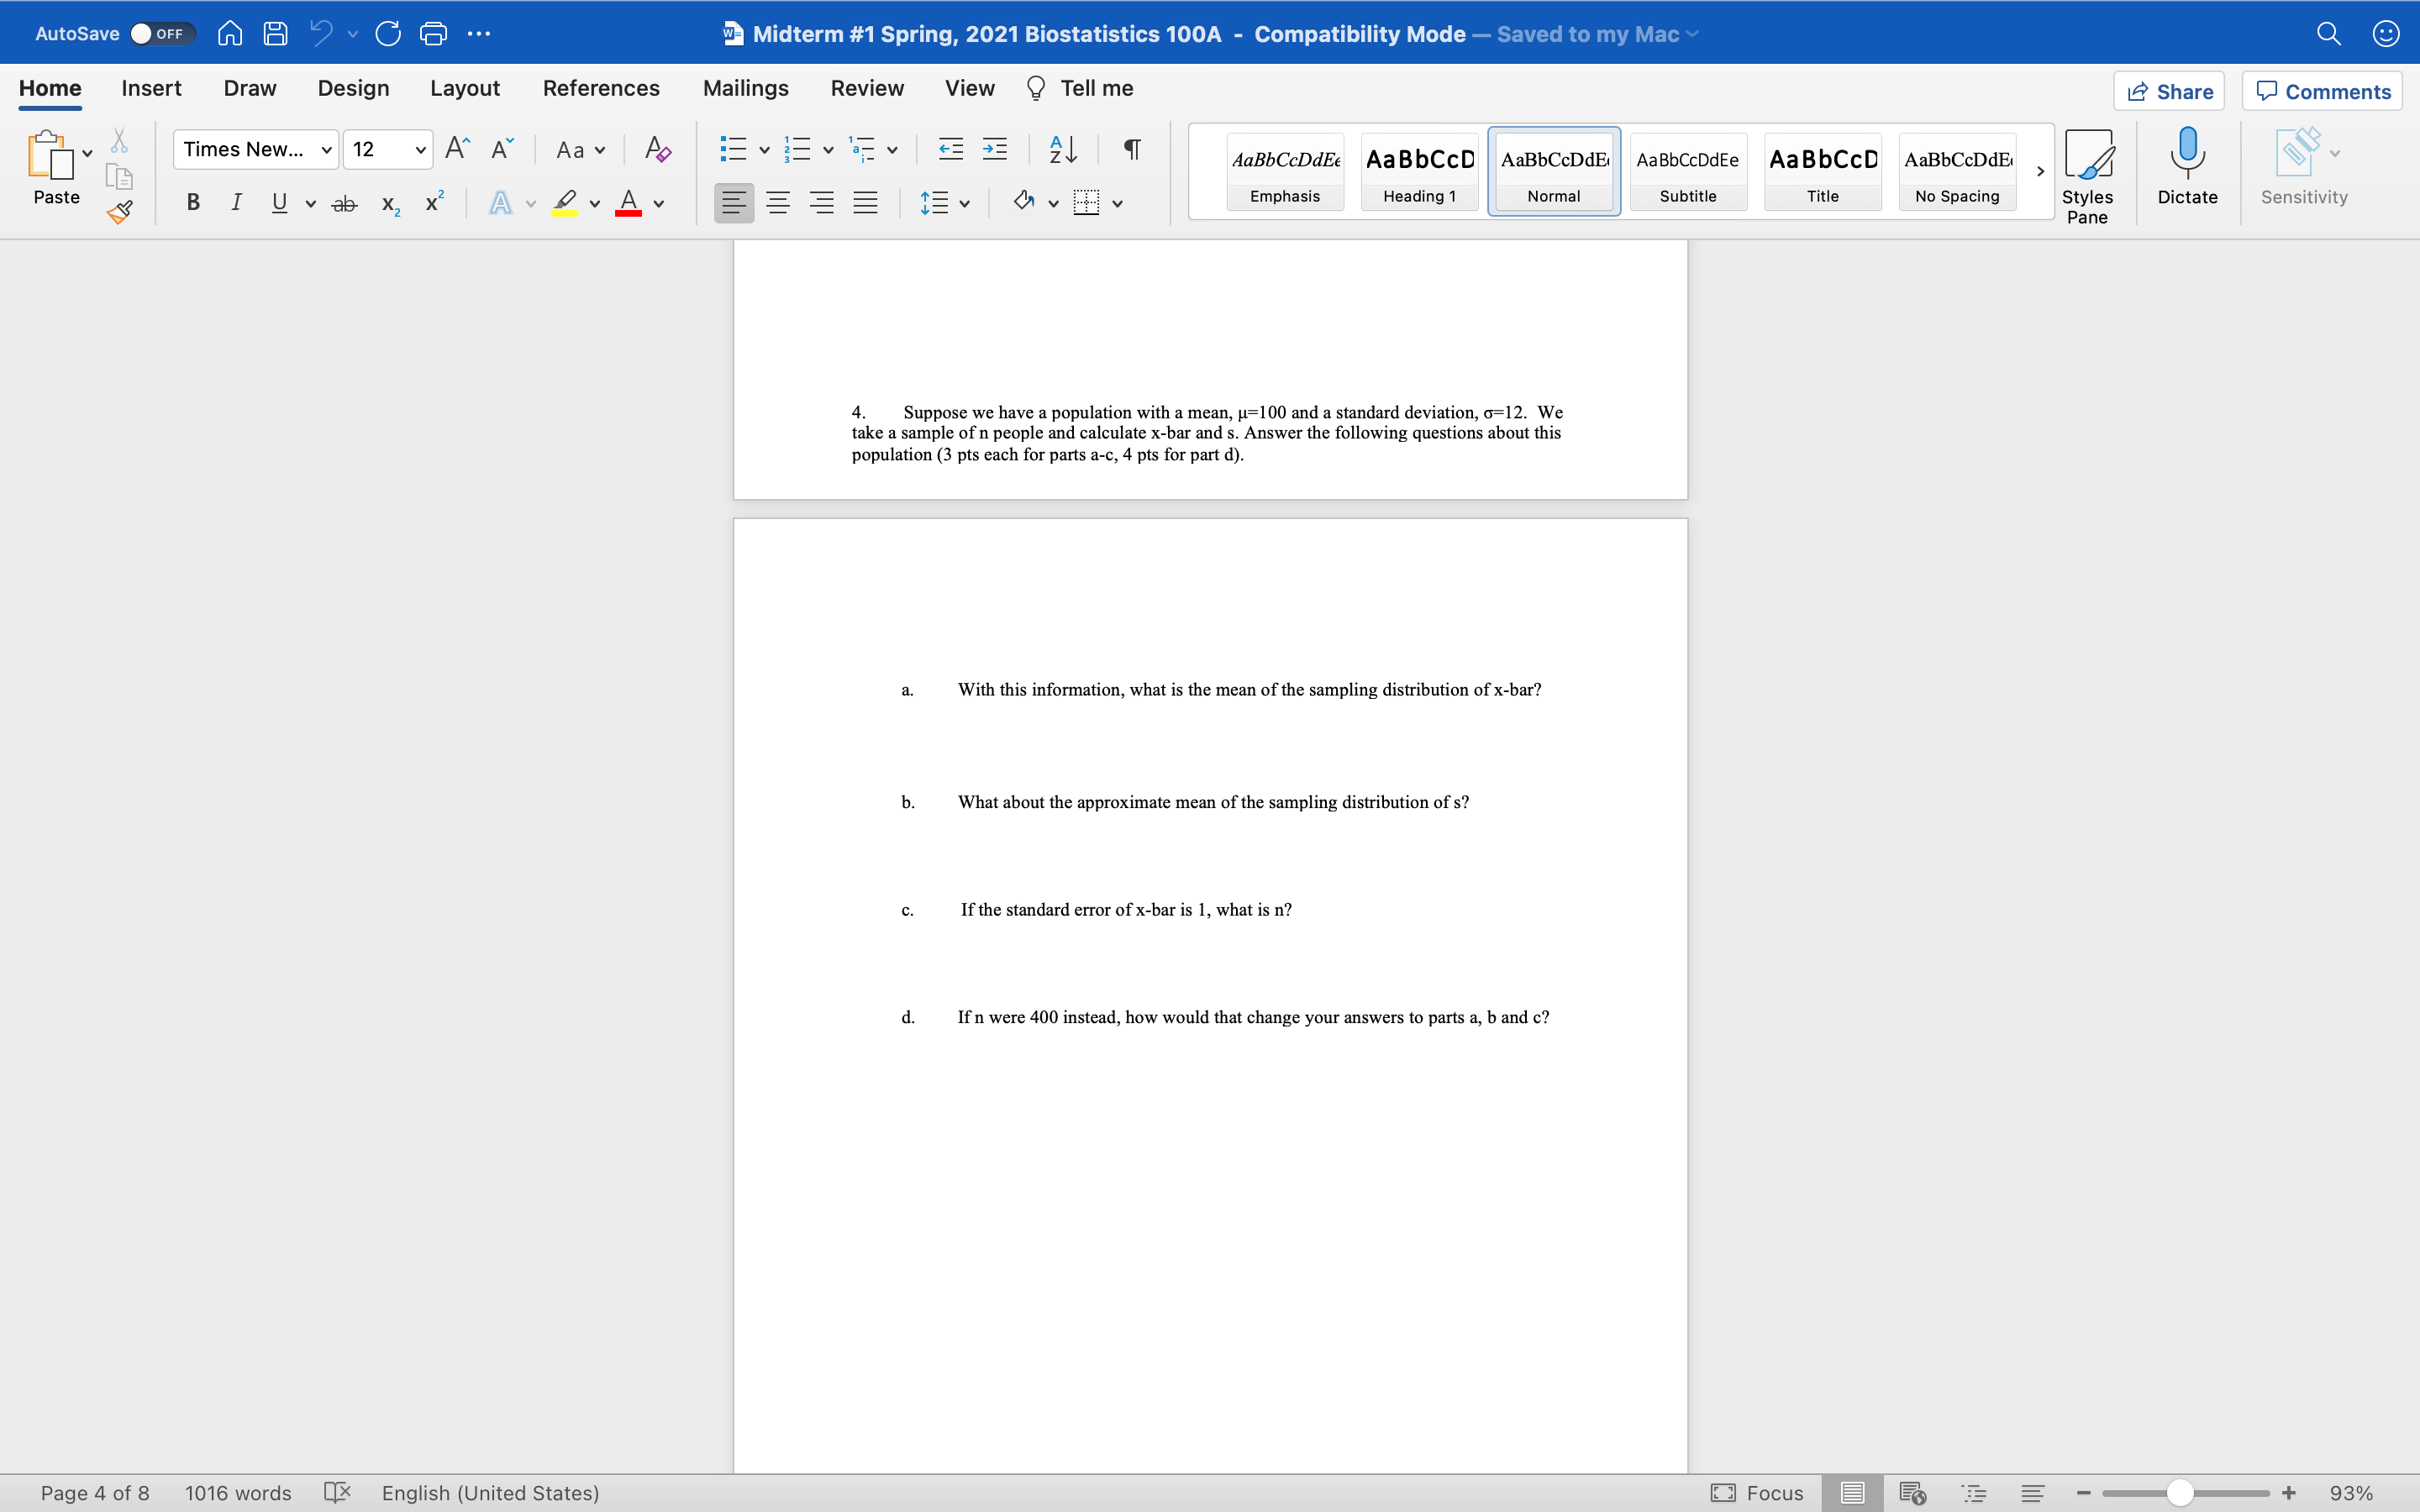Image resolution: width=2420 pixels, height=1512 pixels.
Task: Click the Copy icon
Action: coord(119,176)
